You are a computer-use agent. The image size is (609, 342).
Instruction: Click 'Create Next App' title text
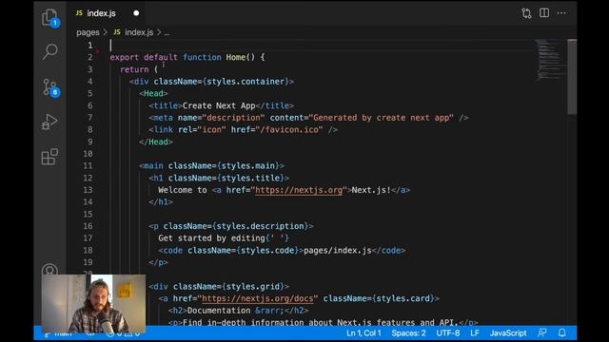(x=219, y=105)
